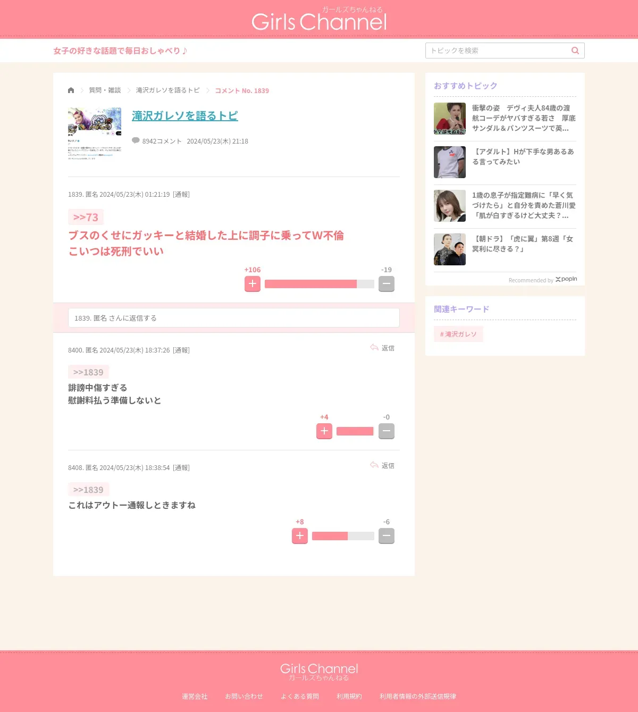Upvote comment 8400 with the plus button

[x=324, y=431]
